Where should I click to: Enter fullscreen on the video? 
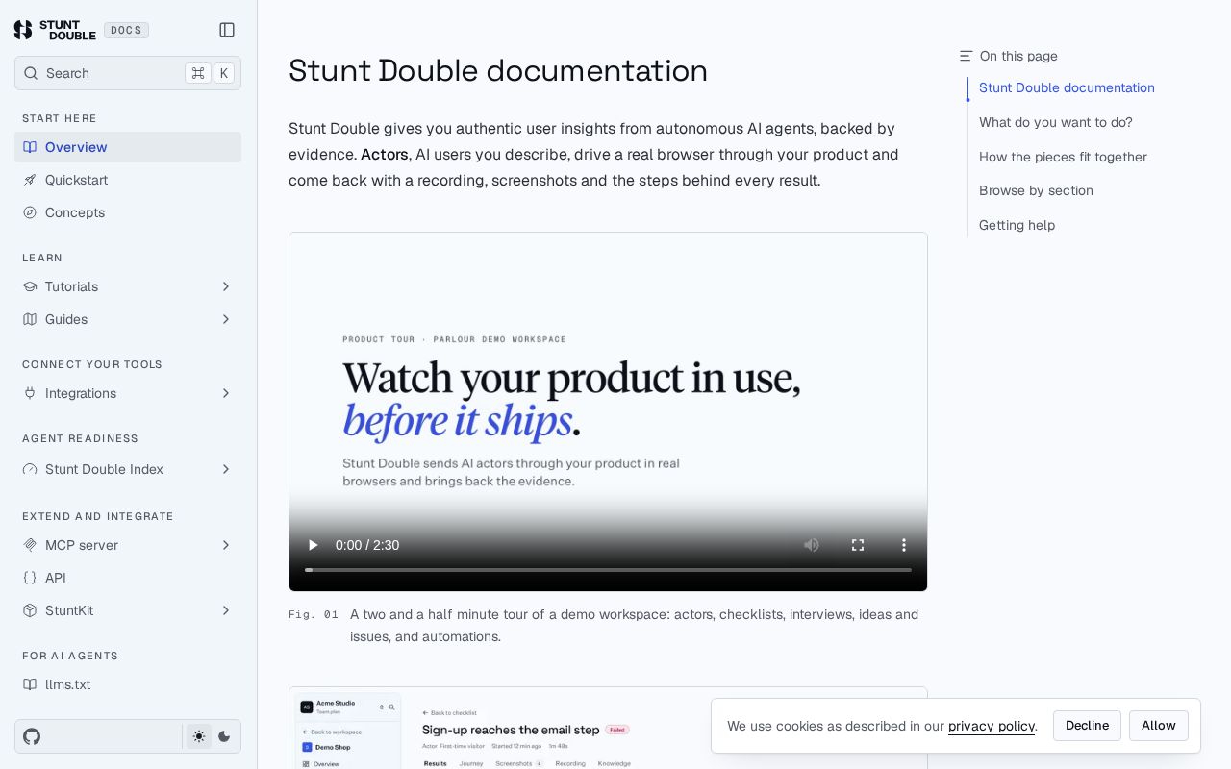pyautogui.click(x=858, y=545)
